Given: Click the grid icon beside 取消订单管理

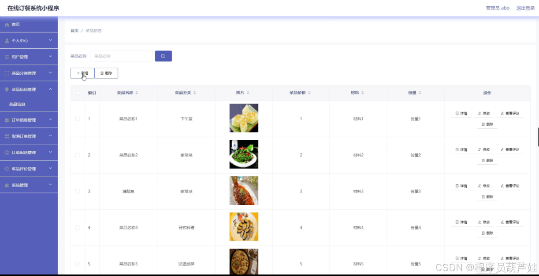Looking at the screenshot, I should [x=7, y=136].
